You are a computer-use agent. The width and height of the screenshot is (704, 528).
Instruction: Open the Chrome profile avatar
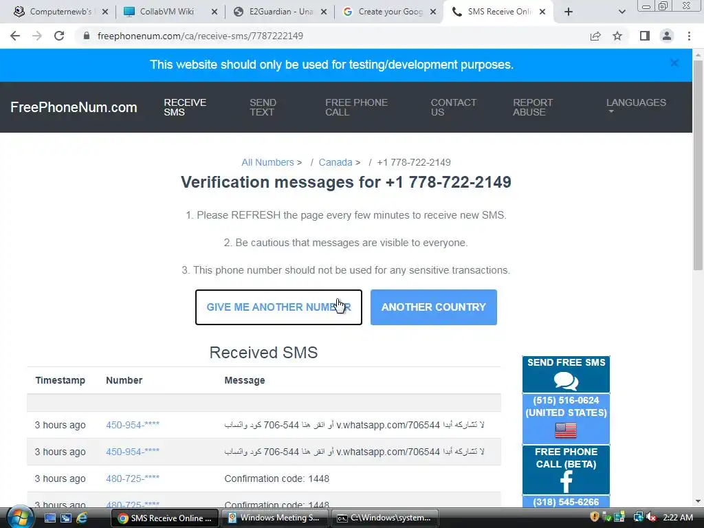pos(667,36)
